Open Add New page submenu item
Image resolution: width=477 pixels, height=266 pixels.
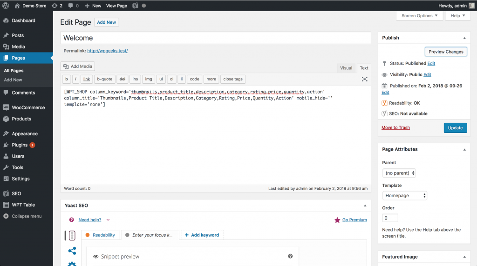pos(13,80)
